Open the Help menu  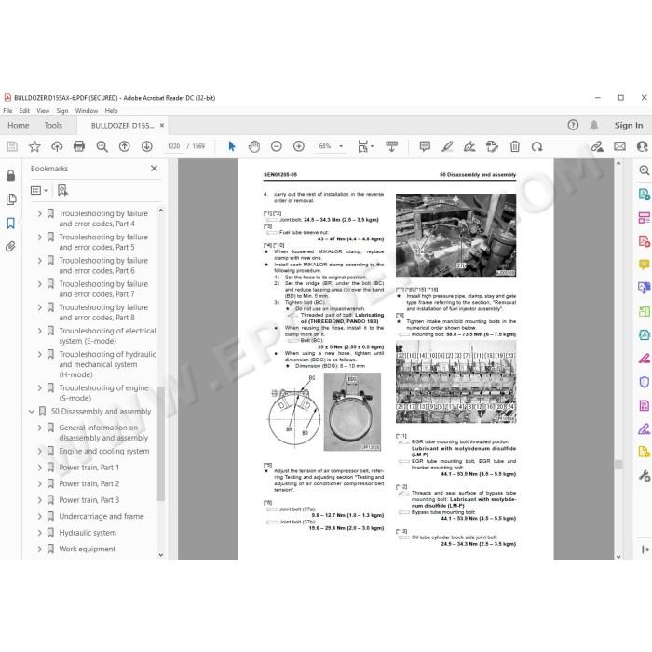[x=111, y=111]
